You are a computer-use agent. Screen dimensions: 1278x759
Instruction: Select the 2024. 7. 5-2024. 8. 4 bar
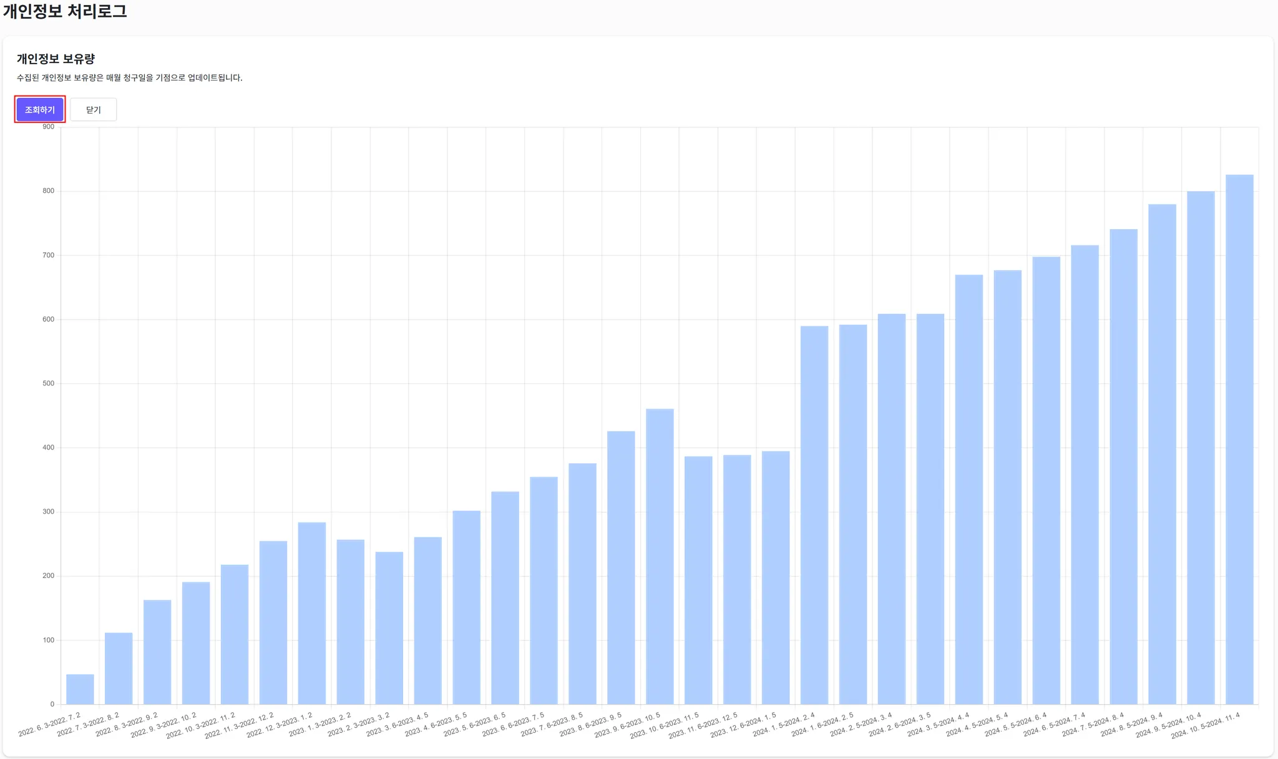(1124, 467)
